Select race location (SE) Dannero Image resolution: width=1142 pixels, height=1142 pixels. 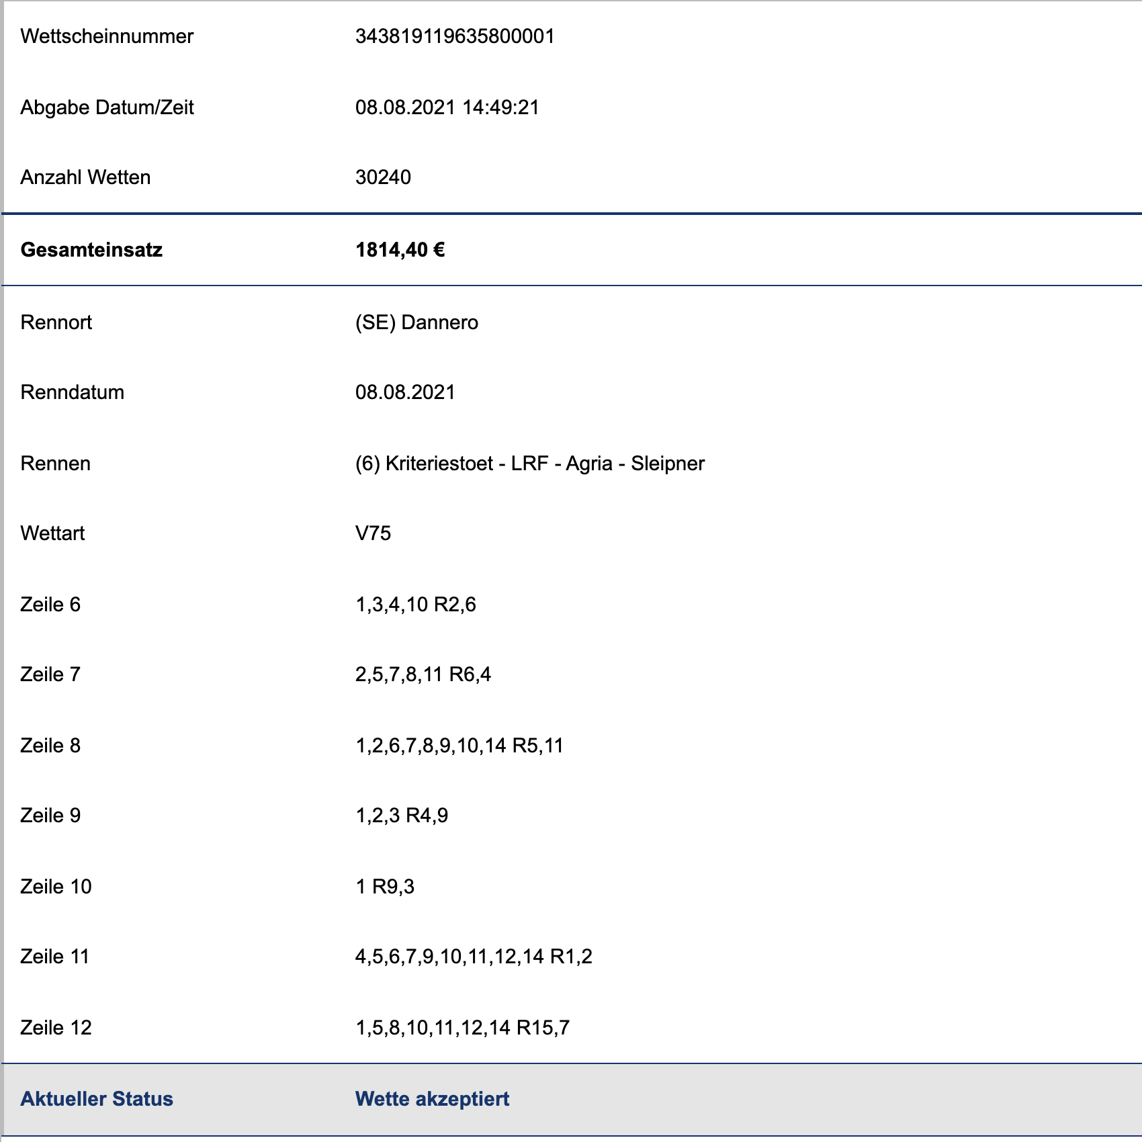coord(416,322)
